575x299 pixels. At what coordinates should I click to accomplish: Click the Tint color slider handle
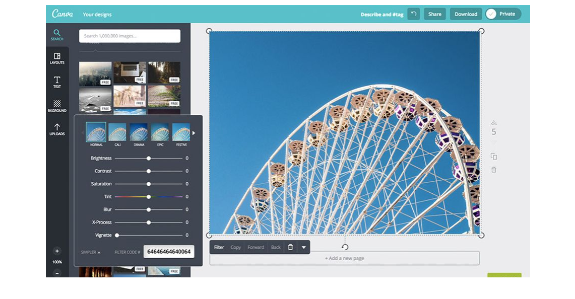tap(149, 197)
